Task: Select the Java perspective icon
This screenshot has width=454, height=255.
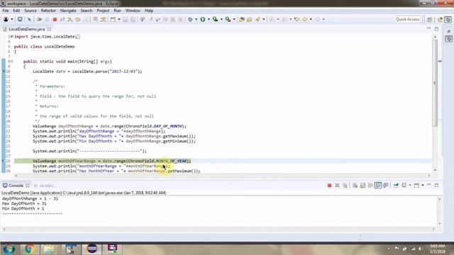Action: tap(440, 19)
